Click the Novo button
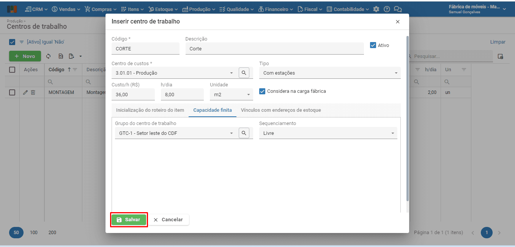515x247 pixels. click(x=25, y=56)
